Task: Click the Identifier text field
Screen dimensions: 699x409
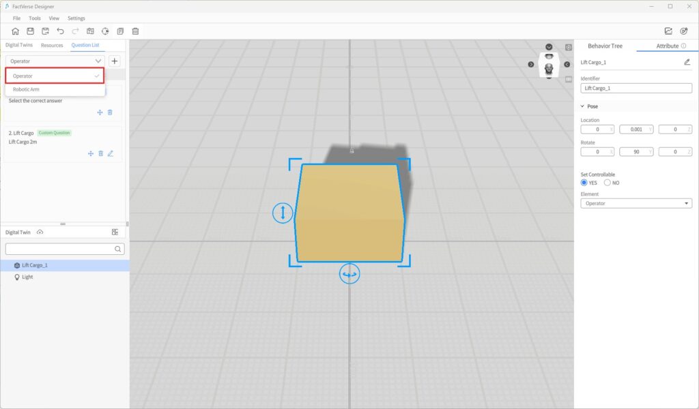Action: tap(636, 88)
